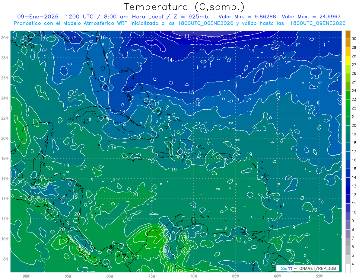Screen dimensions: 362x280
Task: Click the white legend swatch below 4
Action: pyautogui.click(x=348, y=268)
